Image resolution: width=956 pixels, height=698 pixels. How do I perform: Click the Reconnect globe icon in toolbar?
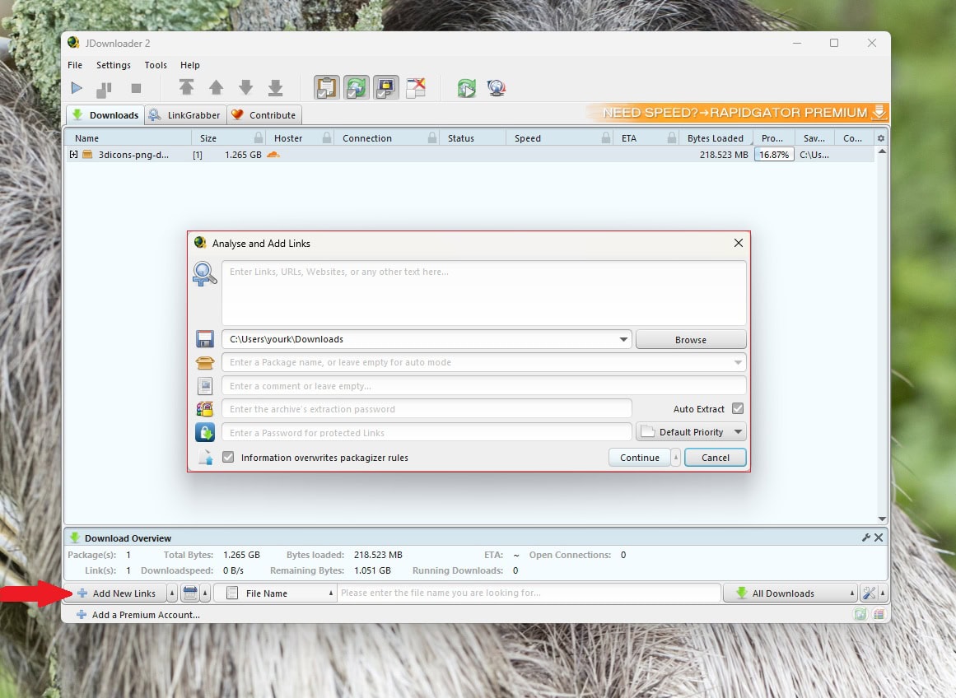[x=496, y=88]
